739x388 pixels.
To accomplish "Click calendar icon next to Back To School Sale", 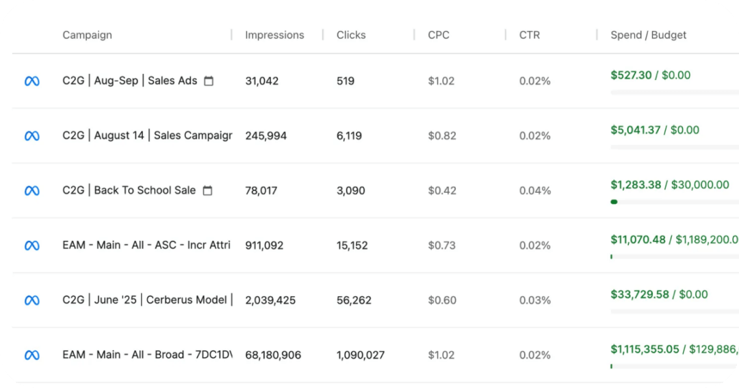I will (207, 190).
